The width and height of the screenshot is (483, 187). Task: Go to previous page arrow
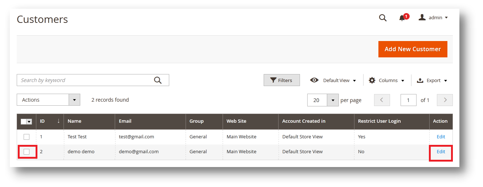tap(382, 100)
